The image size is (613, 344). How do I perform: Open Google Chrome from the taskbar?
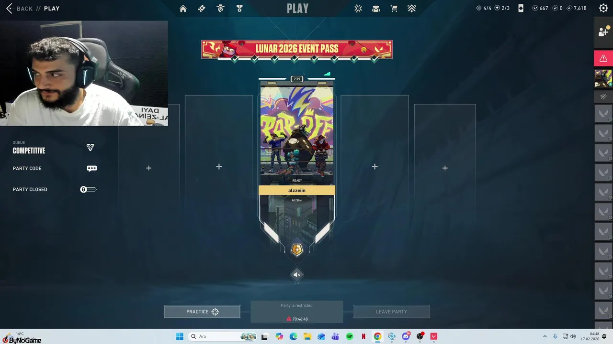pos(377,336)
